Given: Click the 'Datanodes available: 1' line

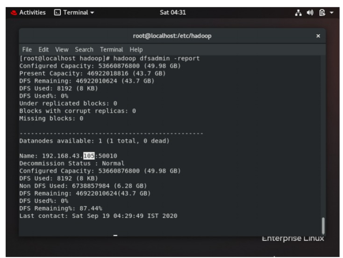Looking at the screenshot, I should (x=94, y=141).
